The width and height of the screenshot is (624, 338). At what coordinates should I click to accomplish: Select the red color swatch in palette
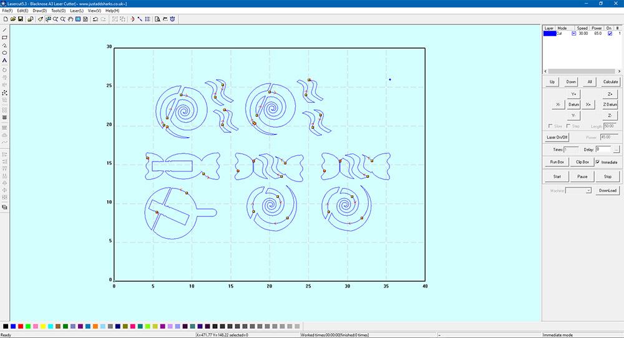pyautogui.click(x=21, y=327)
